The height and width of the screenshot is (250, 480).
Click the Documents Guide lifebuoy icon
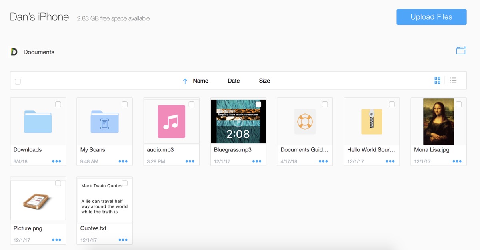[x=305, y=121]
